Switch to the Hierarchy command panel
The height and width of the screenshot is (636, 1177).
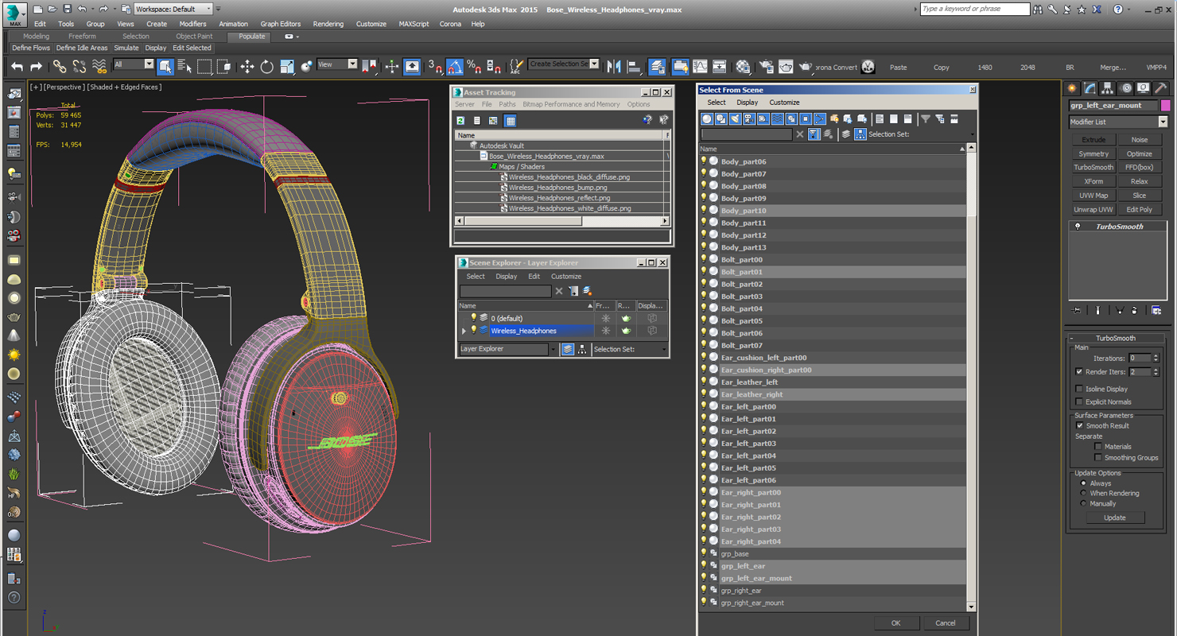point(1107,88)
